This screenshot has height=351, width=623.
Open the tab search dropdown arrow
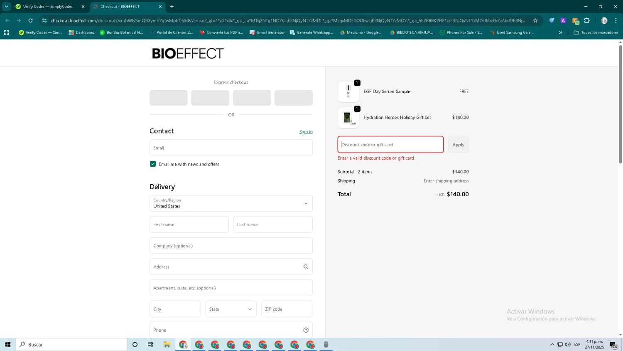(6, 7)
